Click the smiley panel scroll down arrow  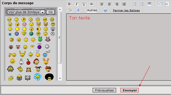coord(60,78)
